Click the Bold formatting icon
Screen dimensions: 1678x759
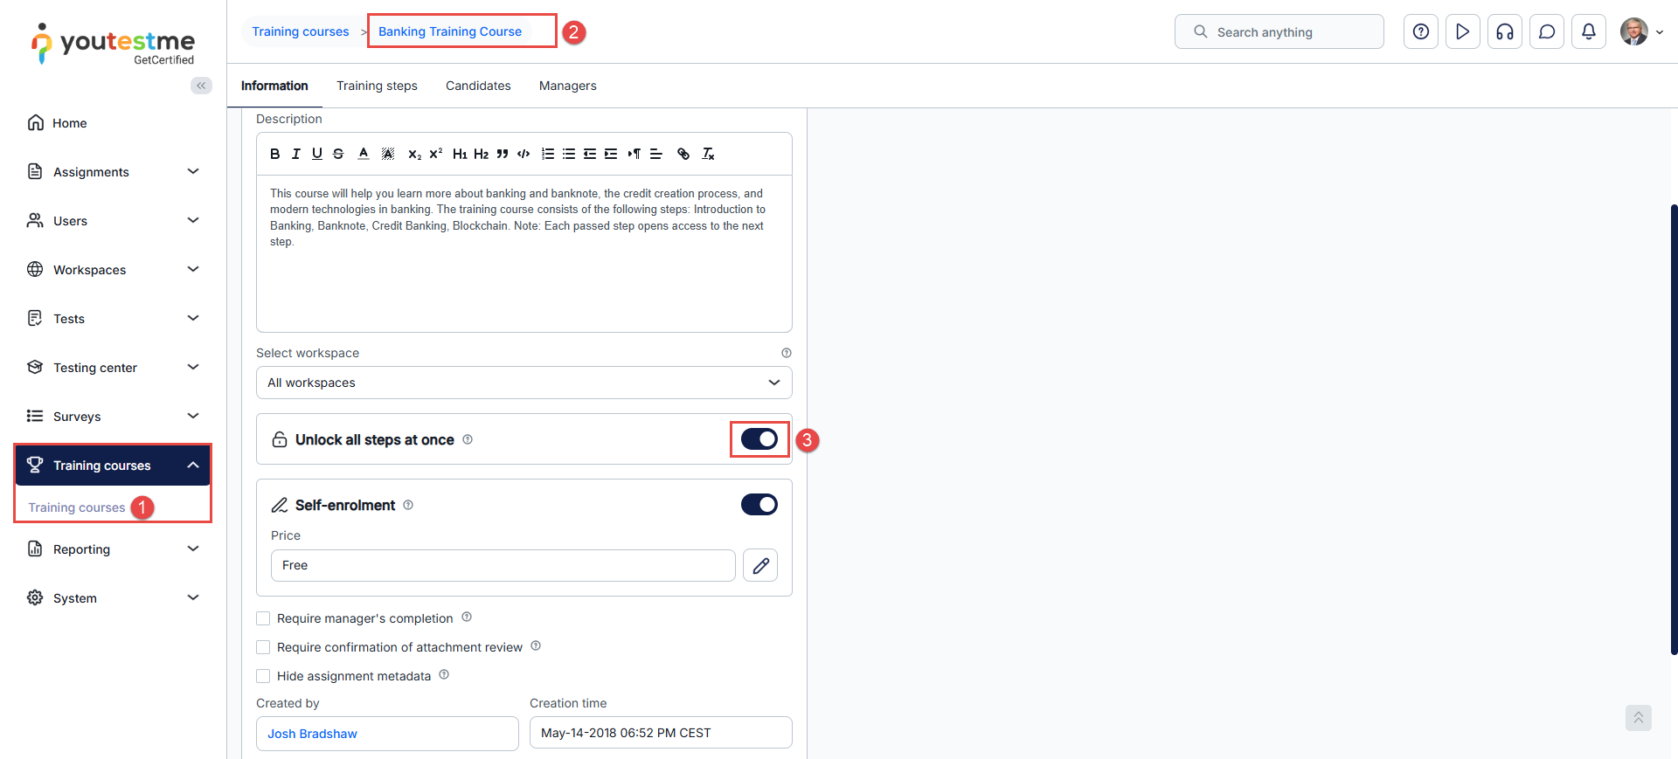[274, 154]
